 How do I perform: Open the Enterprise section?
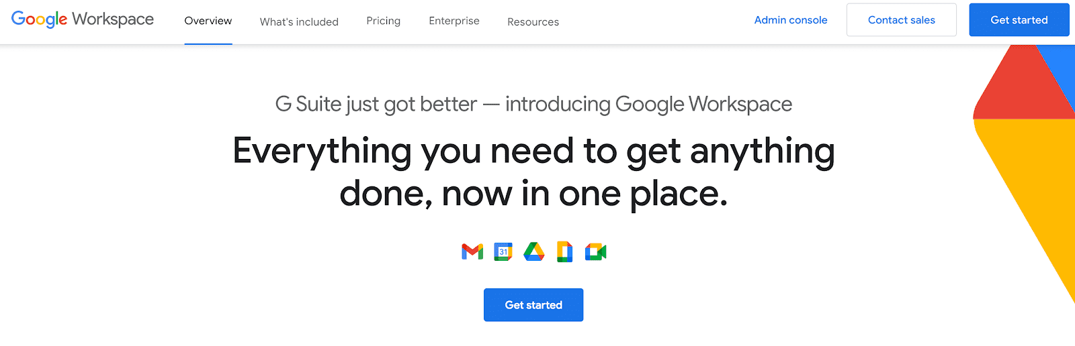tap(454, 21)
